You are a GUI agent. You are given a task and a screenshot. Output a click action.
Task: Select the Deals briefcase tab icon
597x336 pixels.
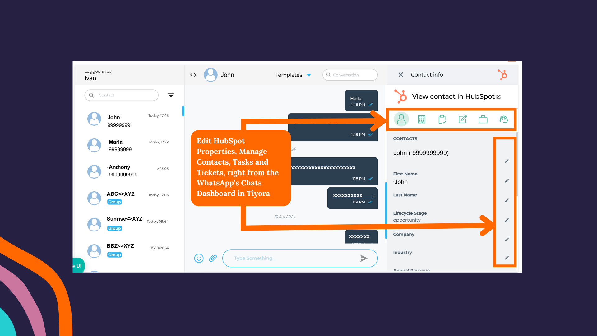[483, 119]
